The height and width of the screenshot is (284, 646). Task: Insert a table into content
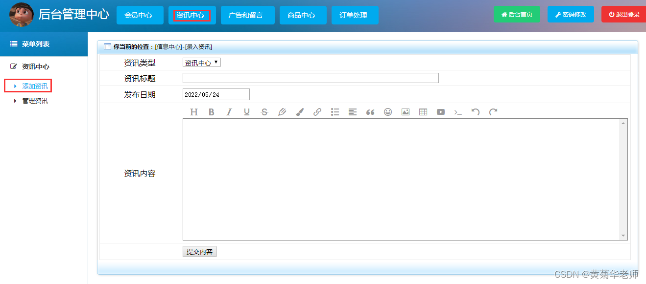point(423,112)
